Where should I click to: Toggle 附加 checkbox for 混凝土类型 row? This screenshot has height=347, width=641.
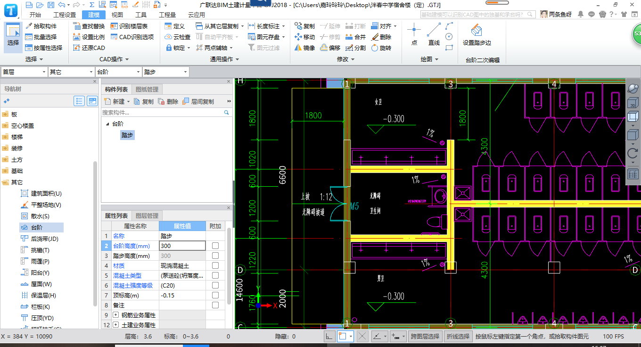point(215,275)
